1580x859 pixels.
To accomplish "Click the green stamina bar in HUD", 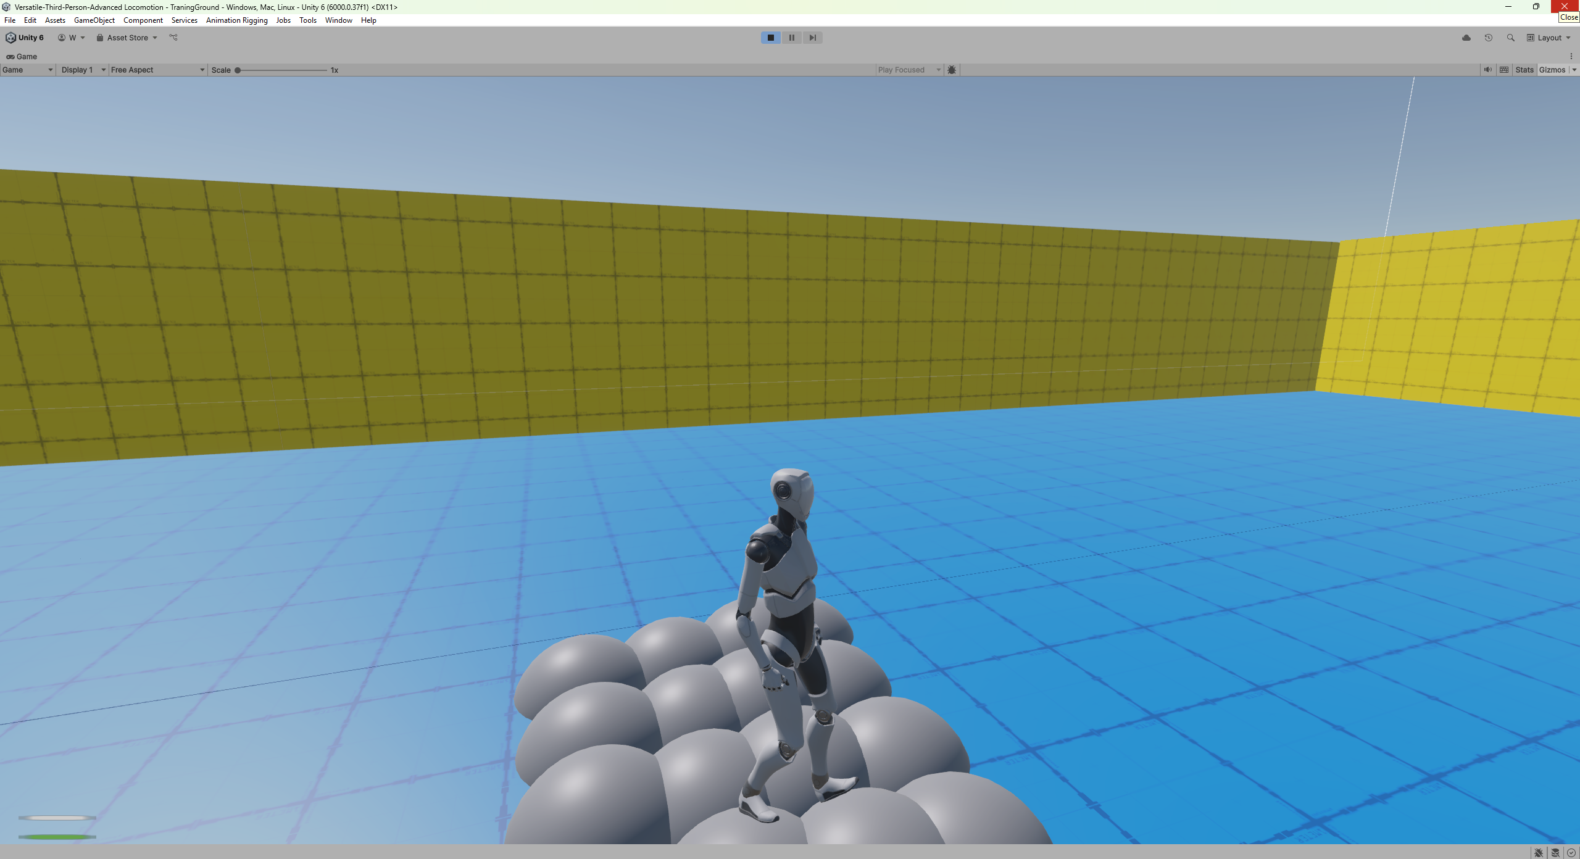I will click(x=57, y=837).
